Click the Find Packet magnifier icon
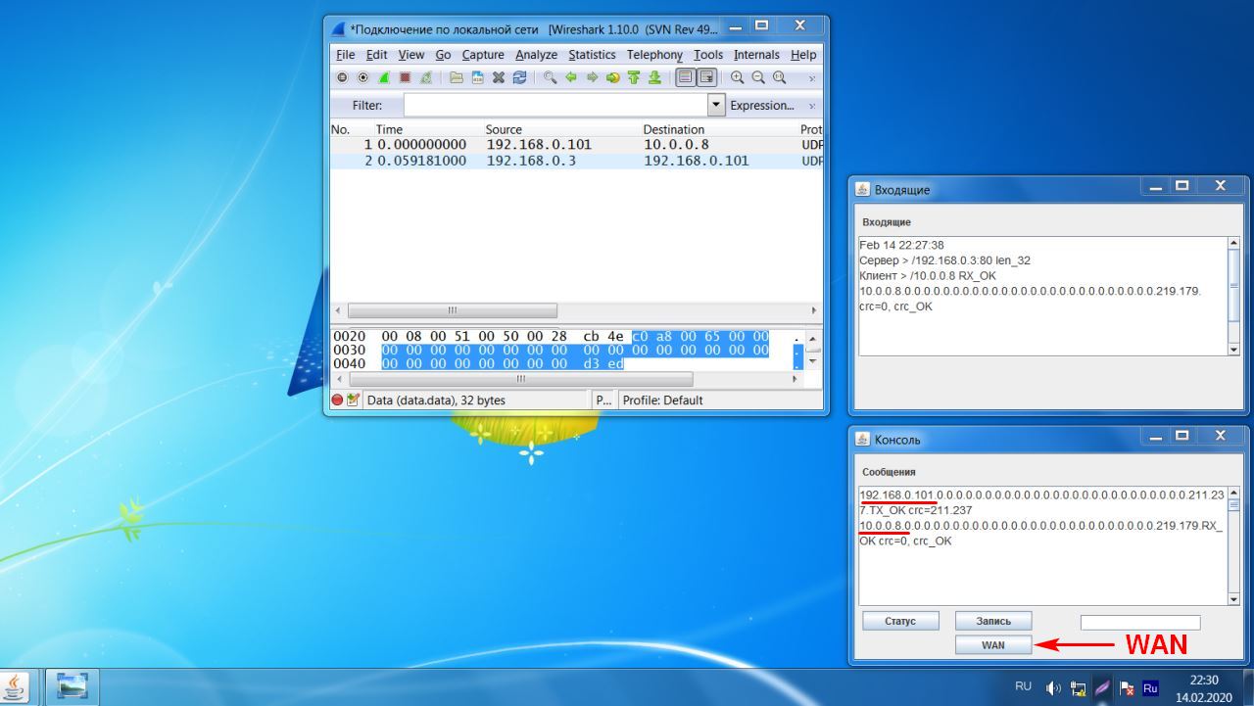Screen dimensions: 1254x706 pyautogui.click(x=551, y=78)
